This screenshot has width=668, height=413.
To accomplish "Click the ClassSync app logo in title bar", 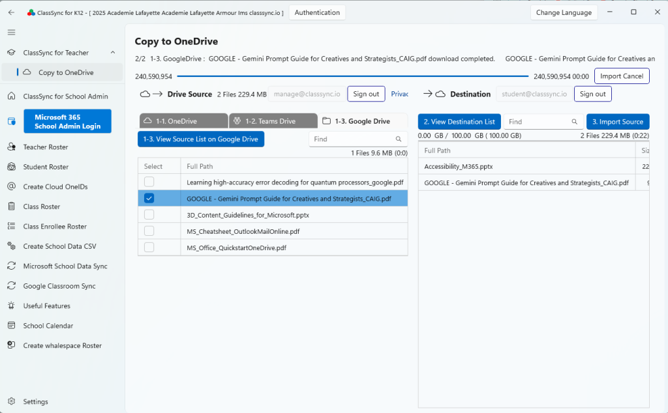I will (x=31, y=13).
